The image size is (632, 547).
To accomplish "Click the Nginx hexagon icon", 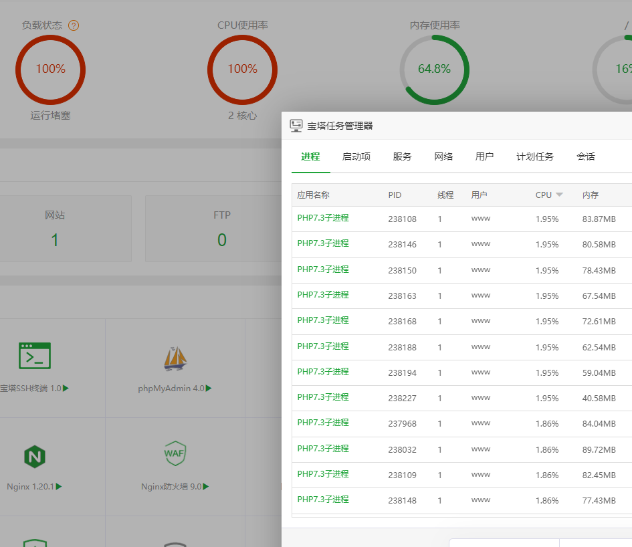I will point(35,457).
